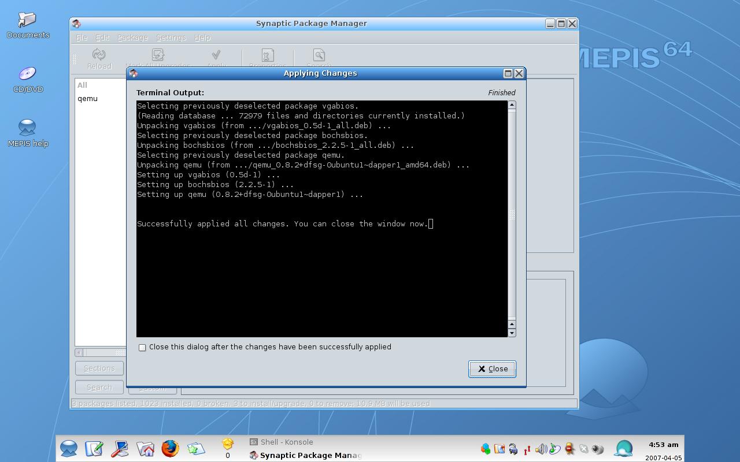Click the green star card panel icon
The width and height of the screenshot is (740, 462).
(195, 448)
